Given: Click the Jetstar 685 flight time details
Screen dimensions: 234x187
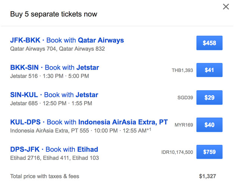Looking at the screenshot, I should click(51, 104).
